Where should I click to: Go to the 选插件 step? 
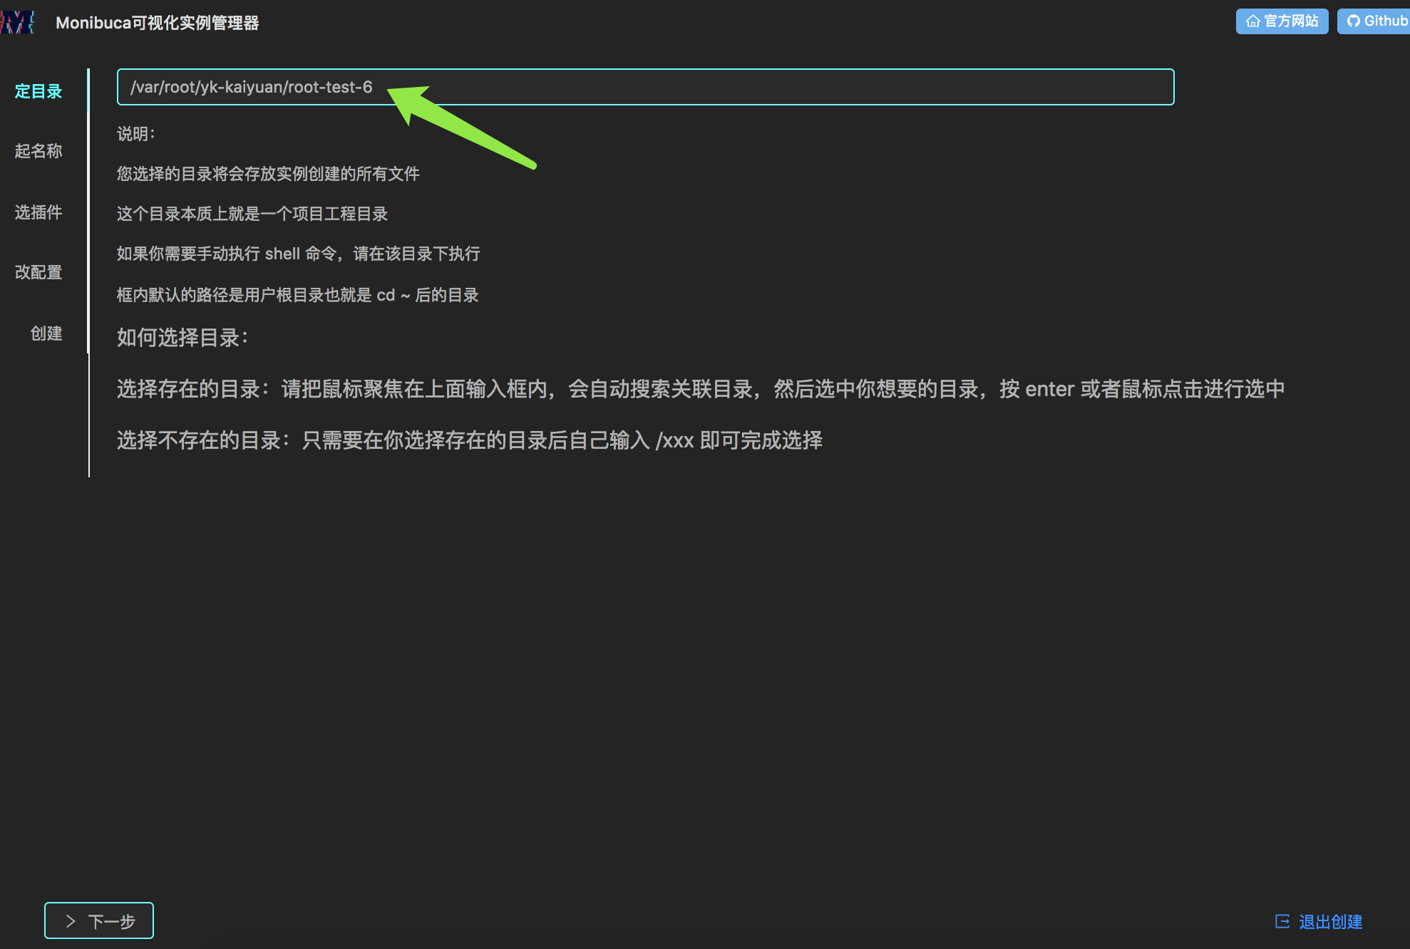click(x=38, y=212)
